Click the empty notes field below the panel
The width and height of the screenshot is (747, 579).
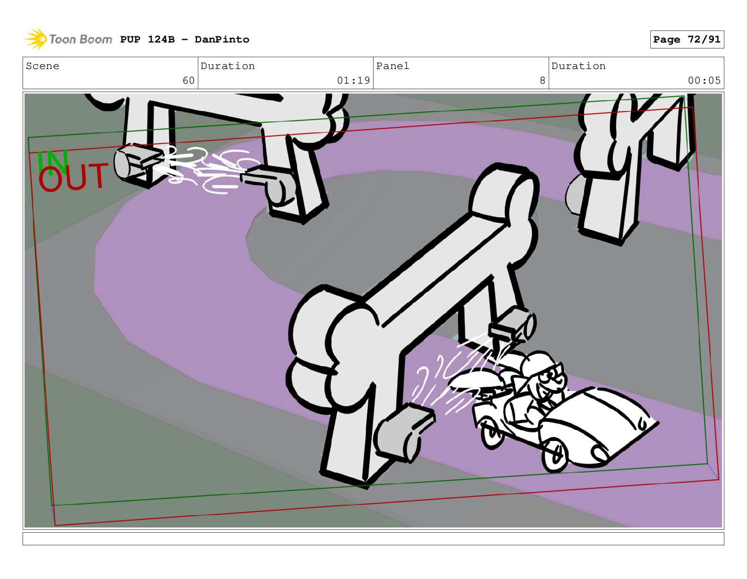(x=373, y=539)
